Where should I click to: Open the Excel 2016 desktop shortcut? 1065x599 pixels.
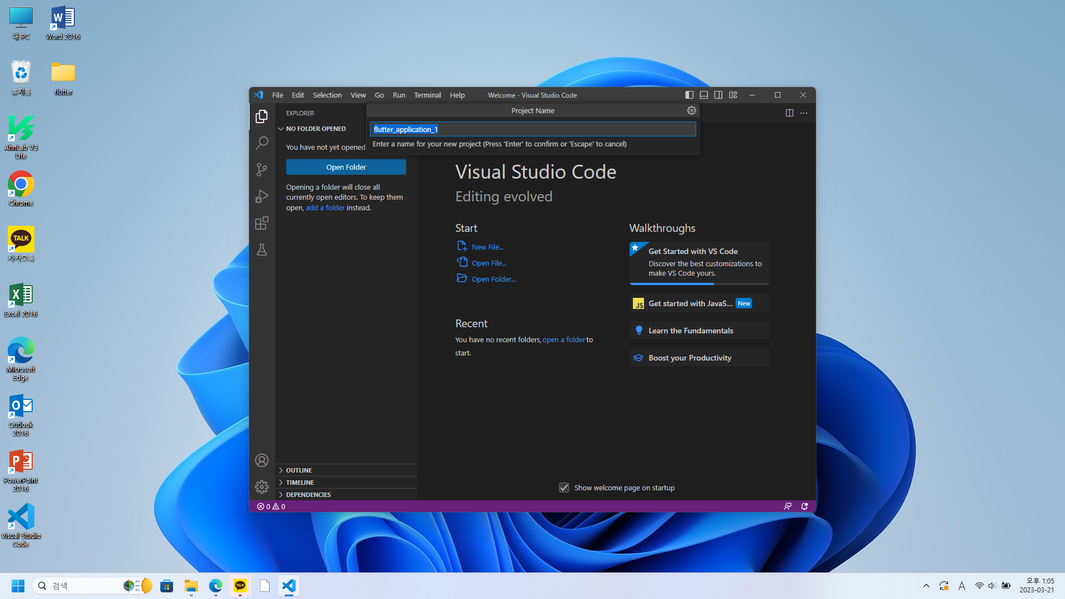tap(21, 299)
